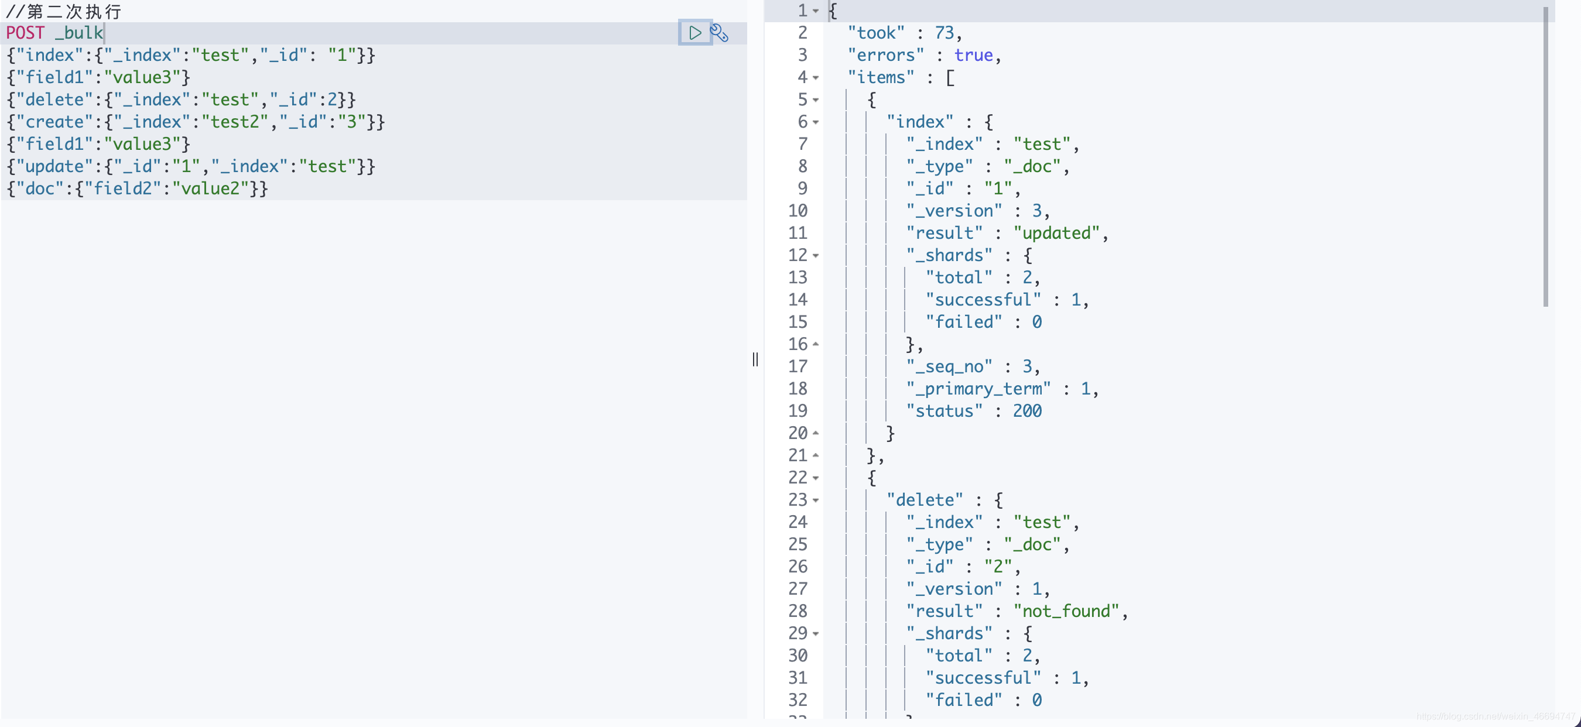The image size is (1581, 727).
Task: Collapse the index object on line 6
Action: [x=816, y=122]
